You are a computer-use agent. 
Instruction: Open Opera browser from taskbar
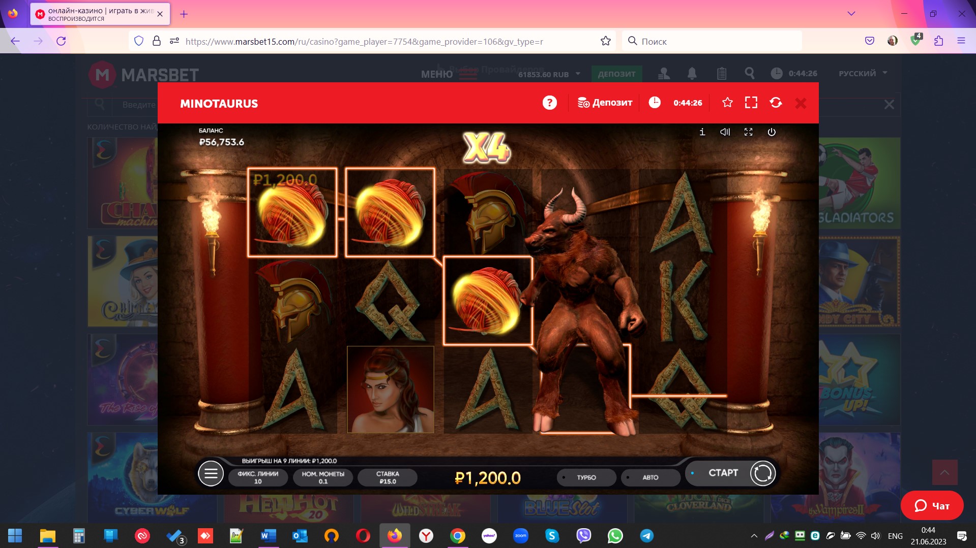pyautogui.click(x=363, y=536)
